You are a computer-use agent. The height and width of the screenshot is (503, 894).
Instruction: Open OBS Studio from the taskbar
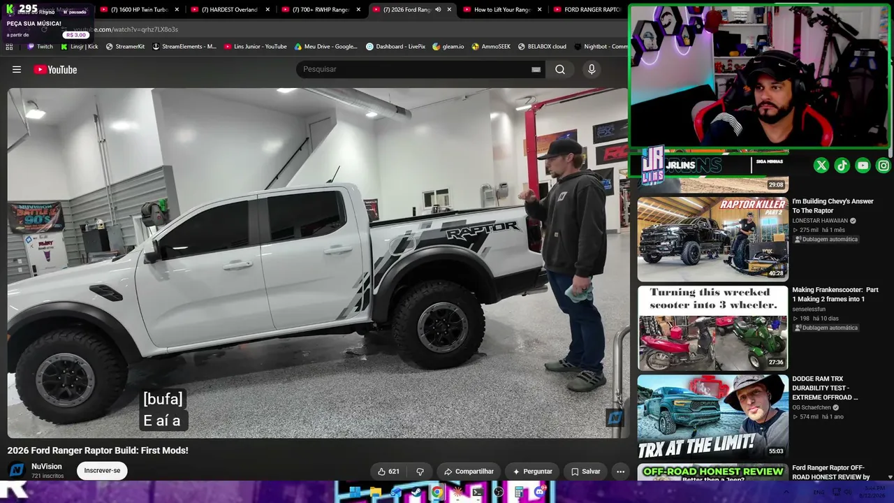[498, 492]
